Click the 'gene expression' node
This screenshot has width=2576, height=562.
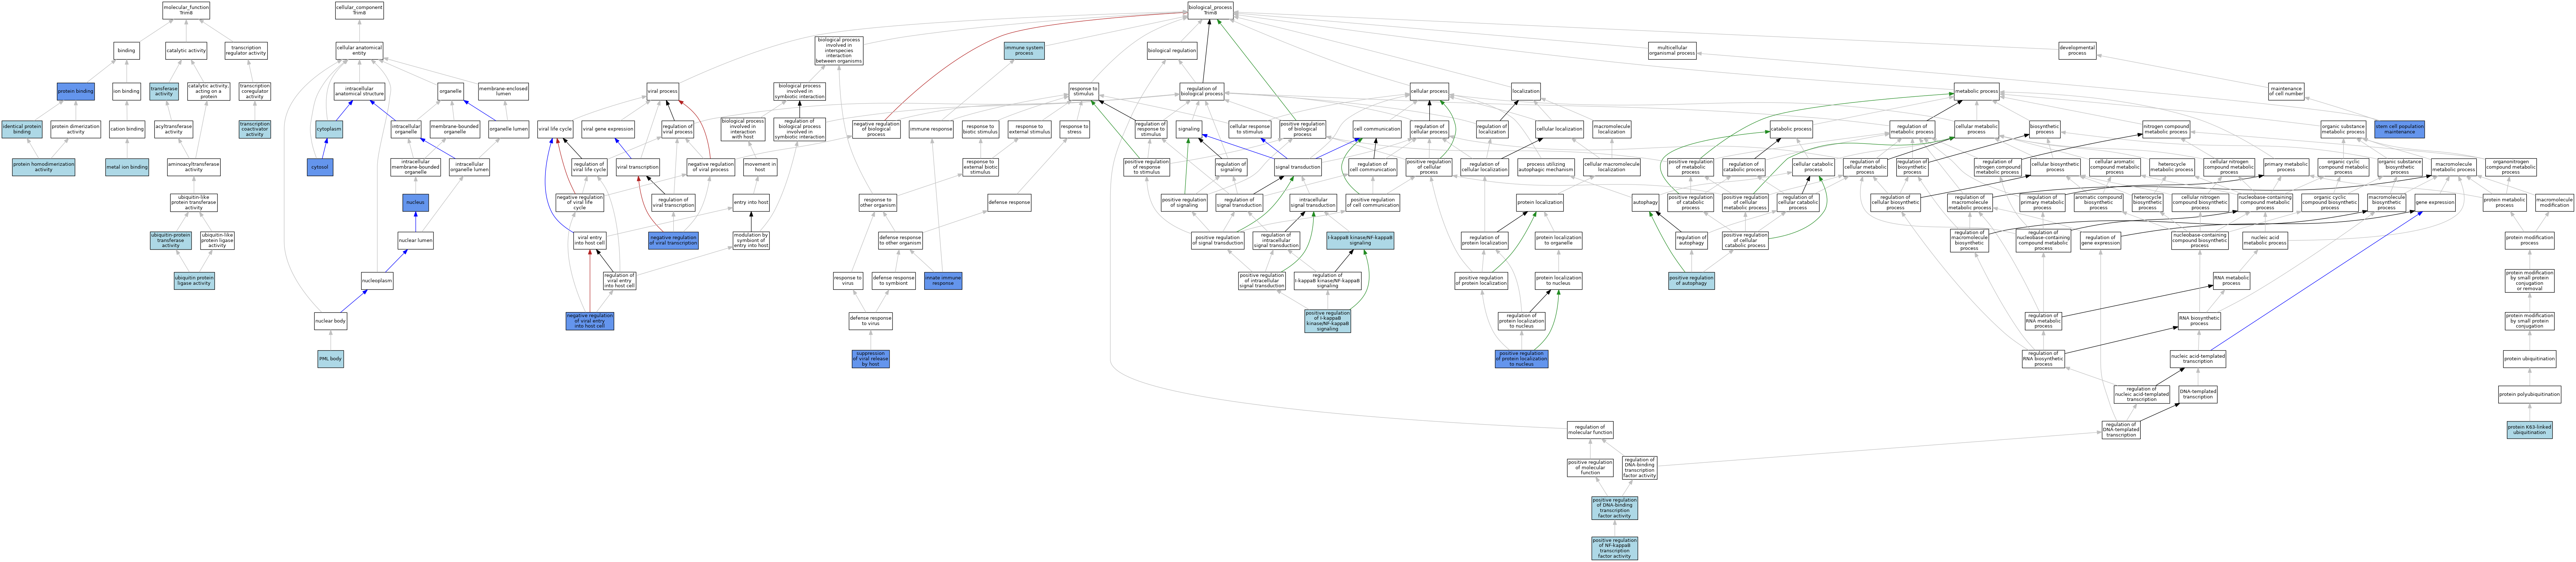tap(2435, 203)
